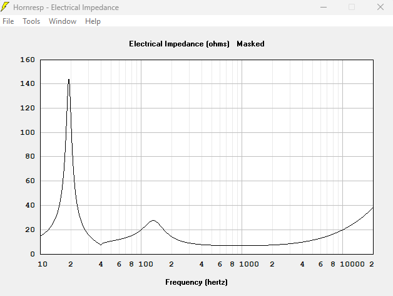The width and height of the screenshot is (393, 296).
Task: Click the 160 value on the Y axis
Action: click(28, 60)
